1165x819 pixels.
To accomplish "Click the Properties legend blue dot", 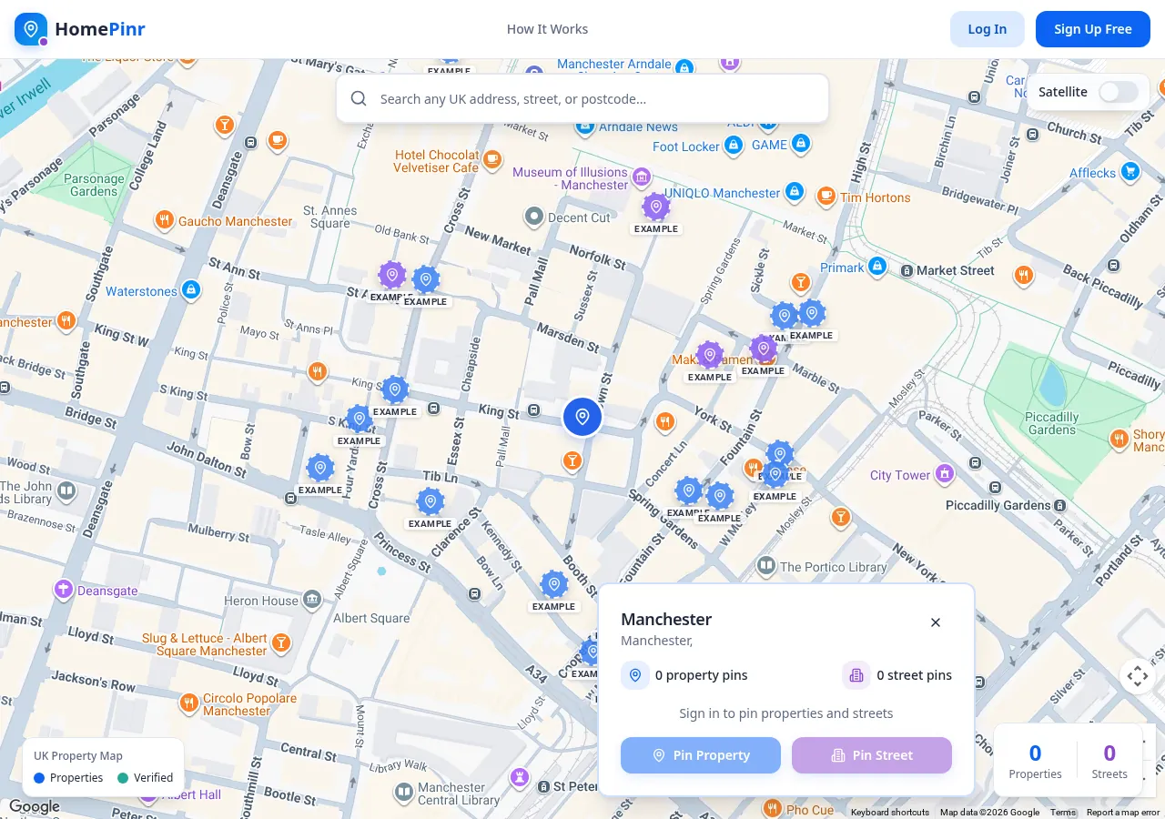I will (39, 778).
